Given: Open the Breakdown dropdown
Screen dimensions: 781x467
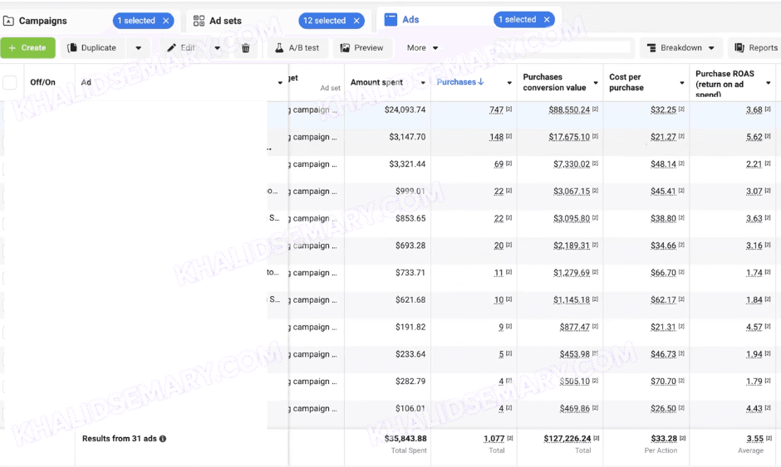Looking at the screenshot, I should tap(680, 48).
